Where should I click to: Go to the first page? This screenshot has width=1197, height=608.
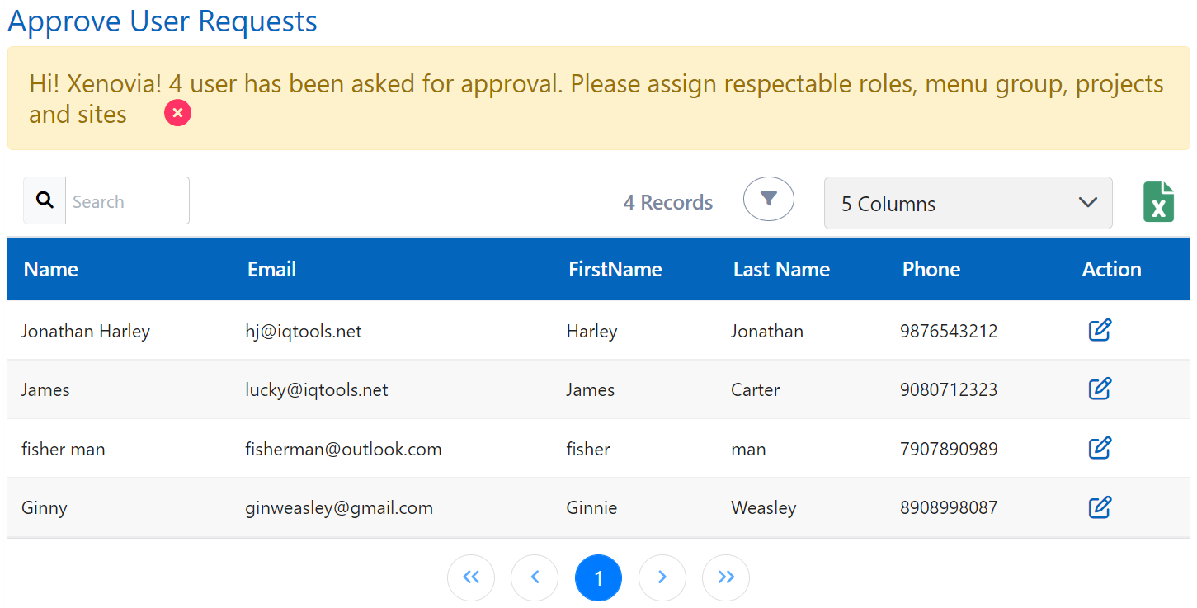471,577
